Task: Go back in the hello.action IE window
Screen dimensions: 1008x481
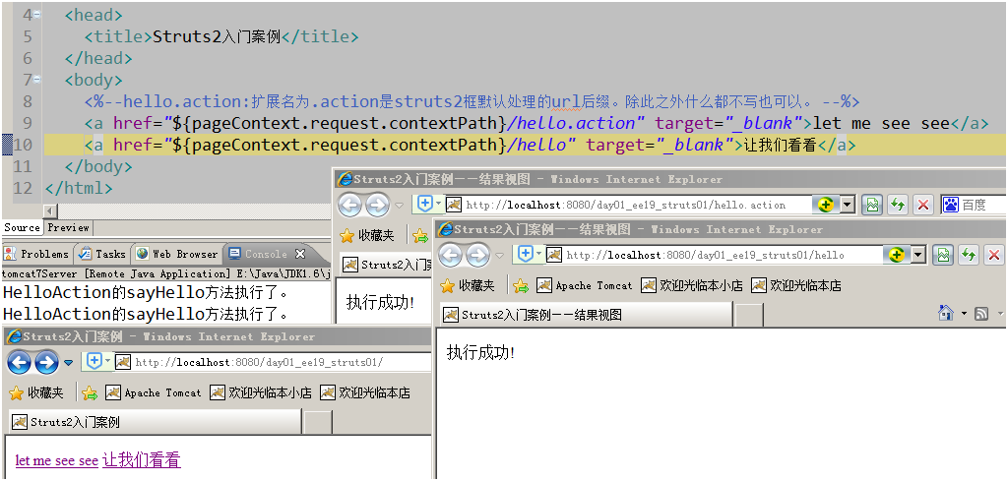Action: pyautogui.click(x=349, y=205)
